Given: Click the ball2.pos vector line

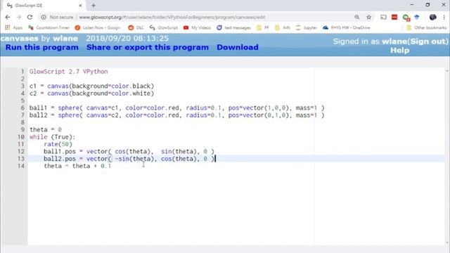Looking at the screenshot, I should (129, 159).
